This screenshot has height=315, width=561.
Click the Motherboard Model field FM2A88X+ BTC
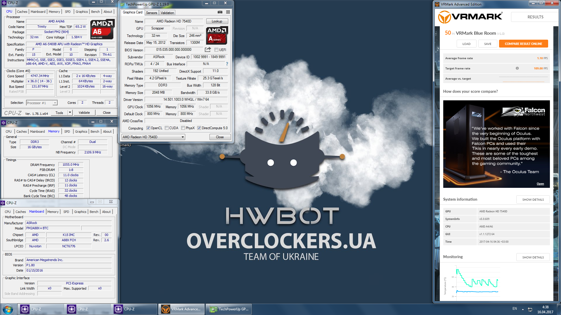click(x=53, y=228)
